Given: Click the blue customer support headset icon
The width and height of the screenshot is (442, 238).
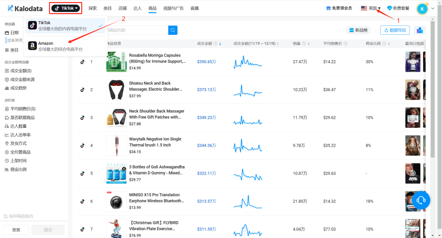Looking at the screenshot, I should [421, 200].
